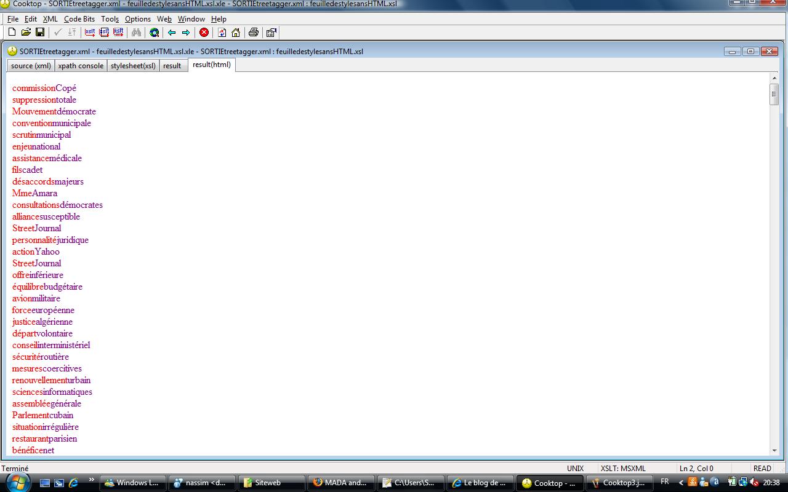
Task: Click the text 'restaurantparisien'
Action: pos(44,438)
